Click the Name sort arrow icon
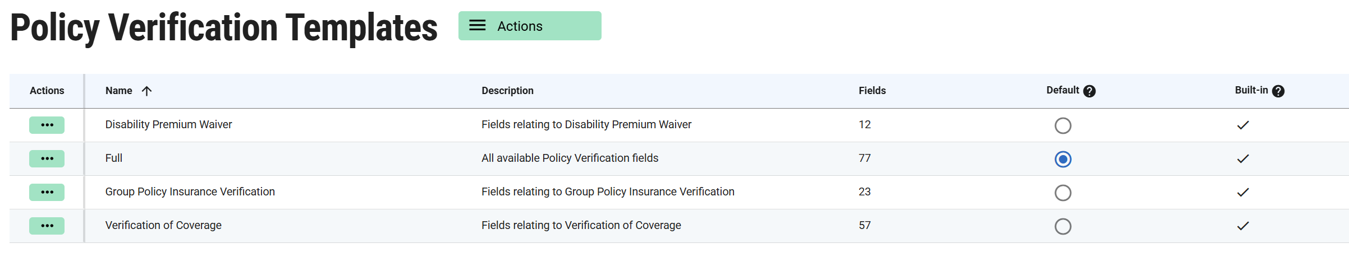1349x271 pixels. (146, 91)
